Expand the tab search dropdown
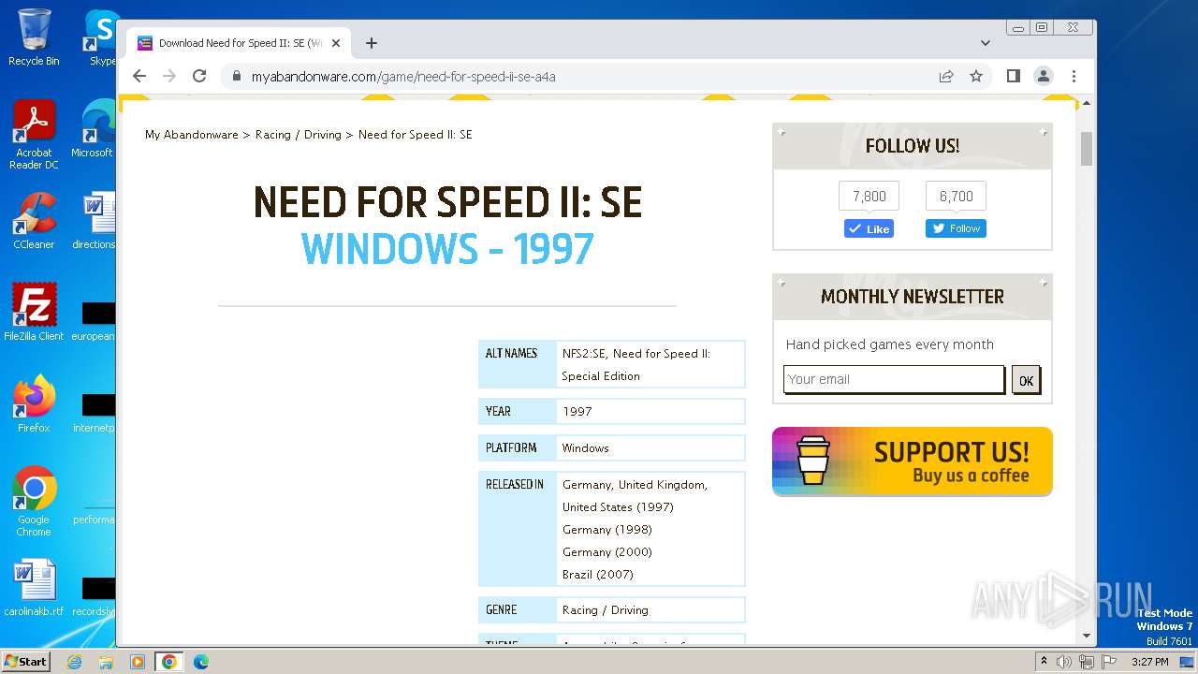The height and width of the screenshot is (674, 1198). 986,43
